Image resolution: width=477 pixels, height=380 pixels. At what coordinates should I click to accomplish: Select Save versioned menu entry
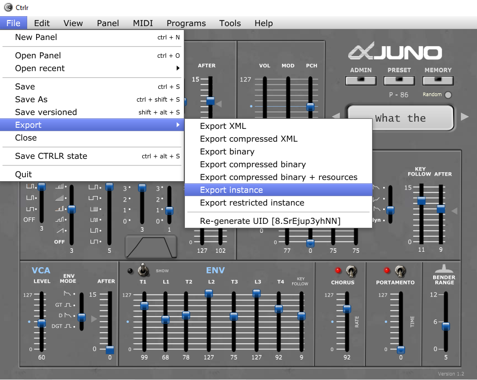[92, 112]
